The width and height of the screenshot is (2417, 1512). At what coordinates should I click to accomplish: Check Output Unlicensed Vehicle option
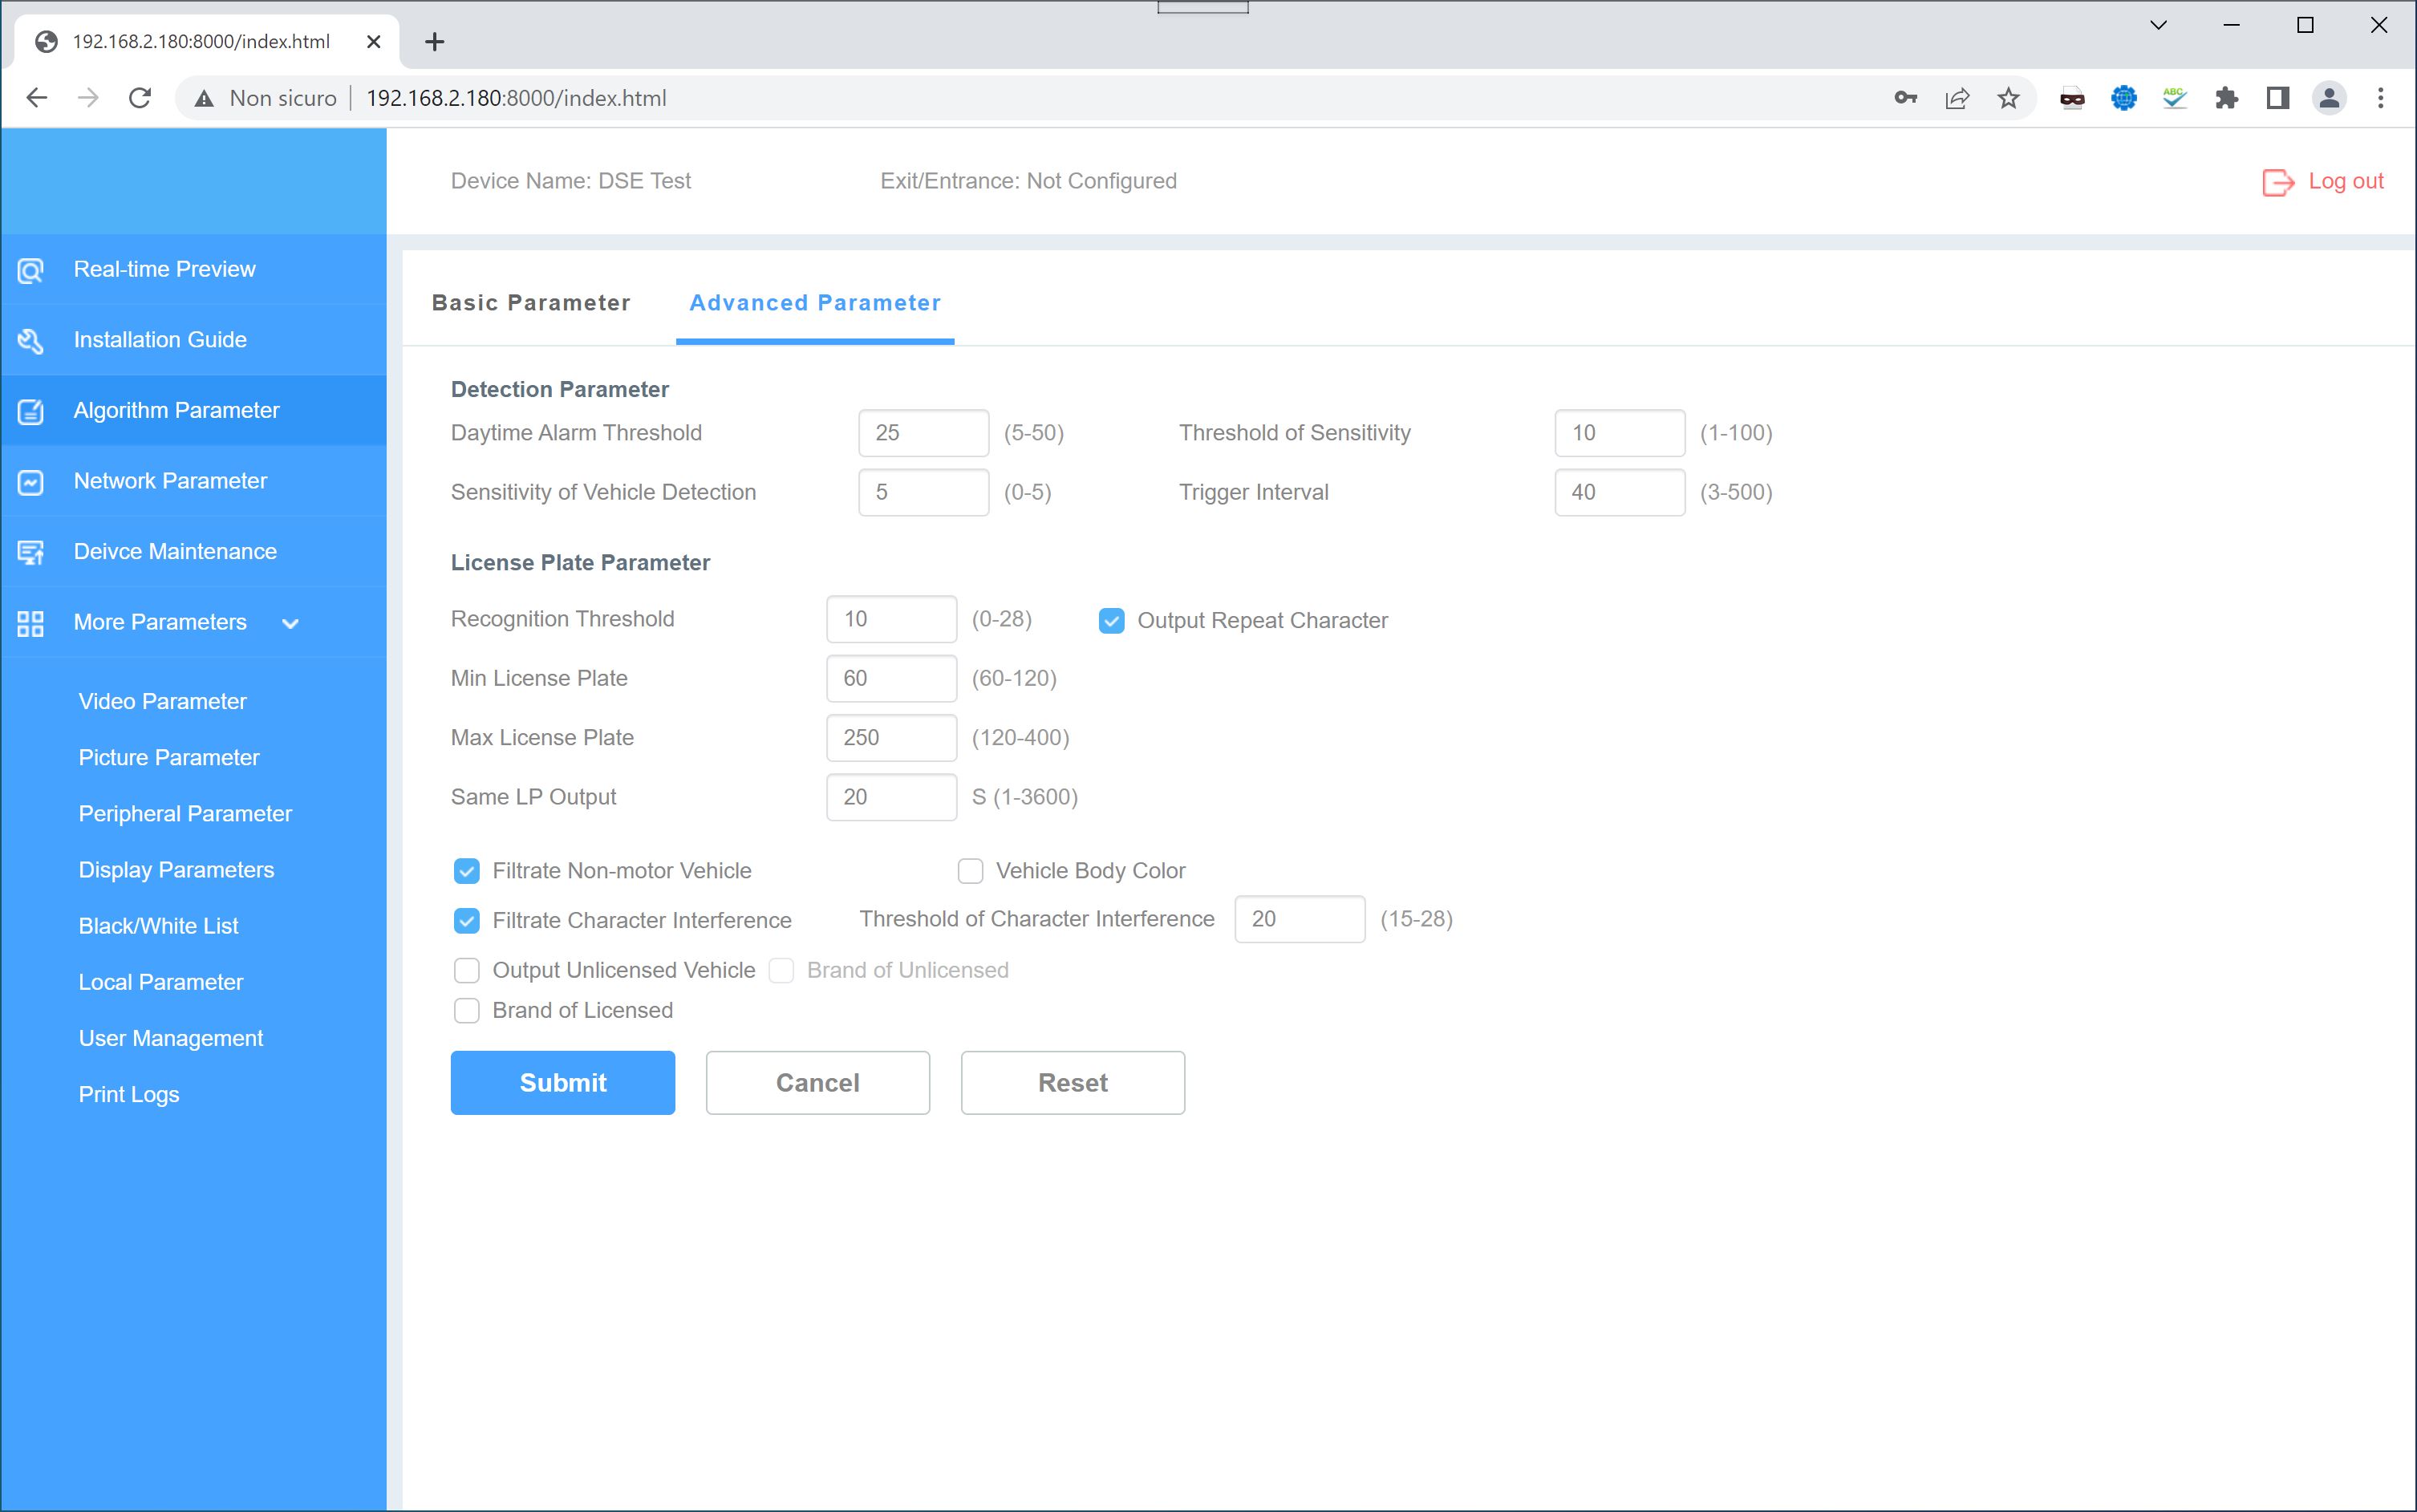click(467, 971)
